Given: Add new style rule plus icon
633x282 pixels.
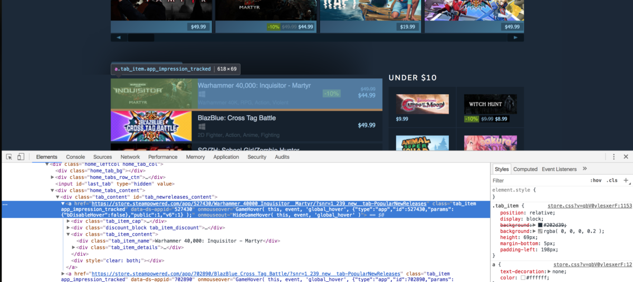Looking at the screenshot, I should (626, 180).
